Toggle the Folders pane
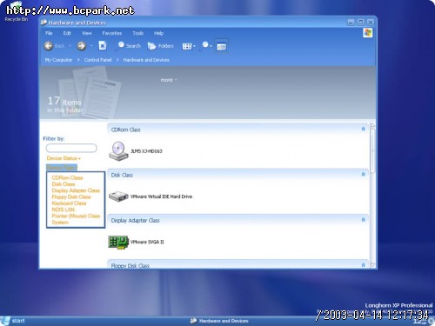Screen dimensions: 435x326 pos(160,46)
